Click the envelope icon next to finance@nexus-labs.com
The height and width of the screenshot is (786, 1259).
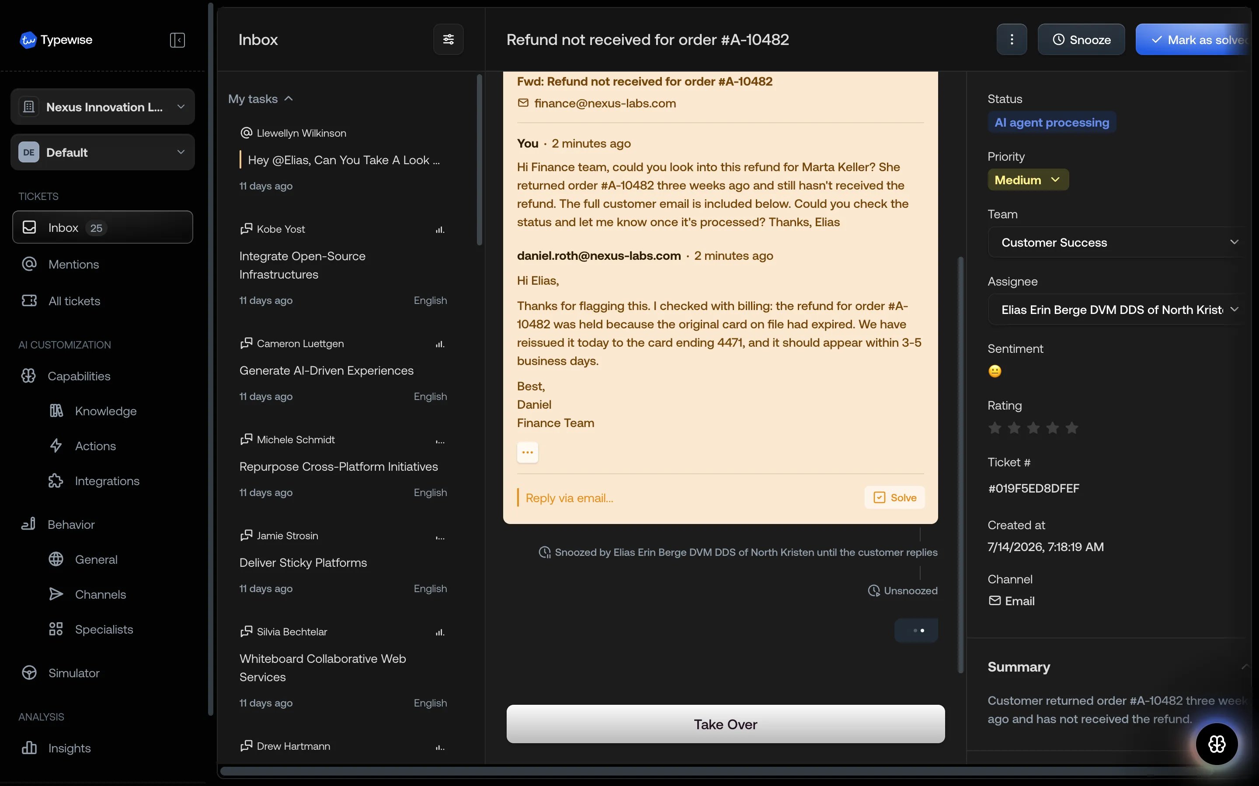[523, 103]
